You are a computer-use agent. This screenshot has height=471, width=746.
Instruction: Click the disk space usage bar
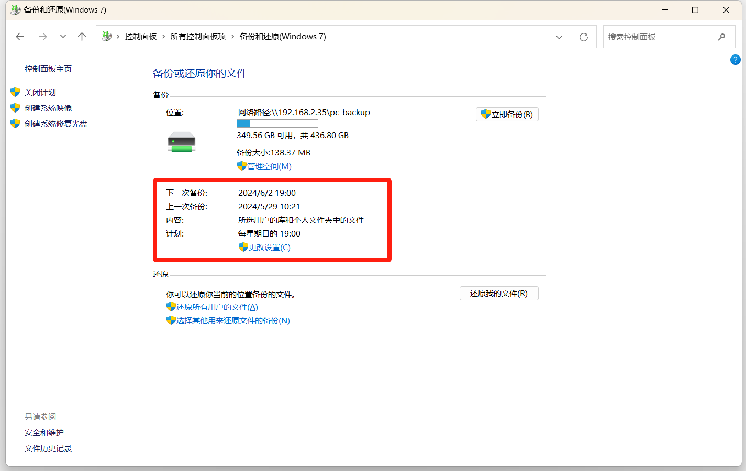277,124
